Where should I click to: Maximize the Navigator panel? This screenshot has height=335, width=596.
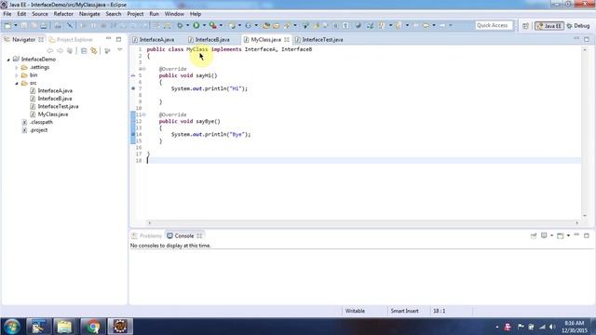coord(118,39)
